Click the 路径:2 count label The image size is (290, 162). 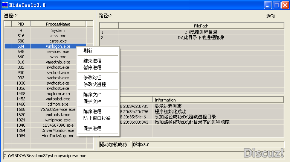click(x=105, y=16)
